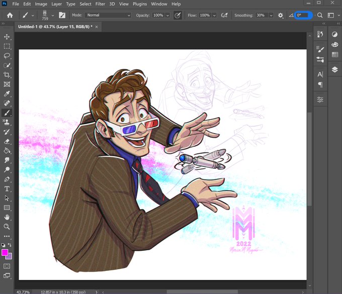Enable airbrush-style build-up effects

[x=224, y=15]
